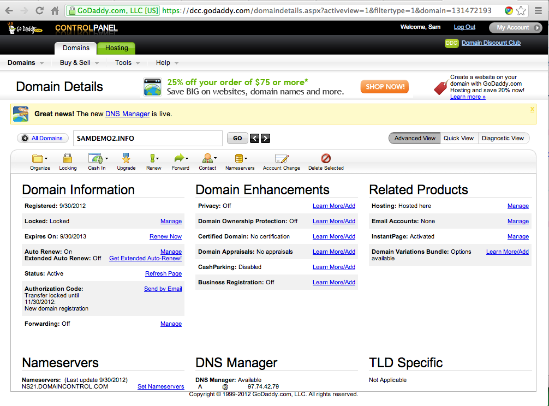Screen dimensions: 549x406
Task: Click the Chrome extension icon in address bar
Action: click(509, 10)
